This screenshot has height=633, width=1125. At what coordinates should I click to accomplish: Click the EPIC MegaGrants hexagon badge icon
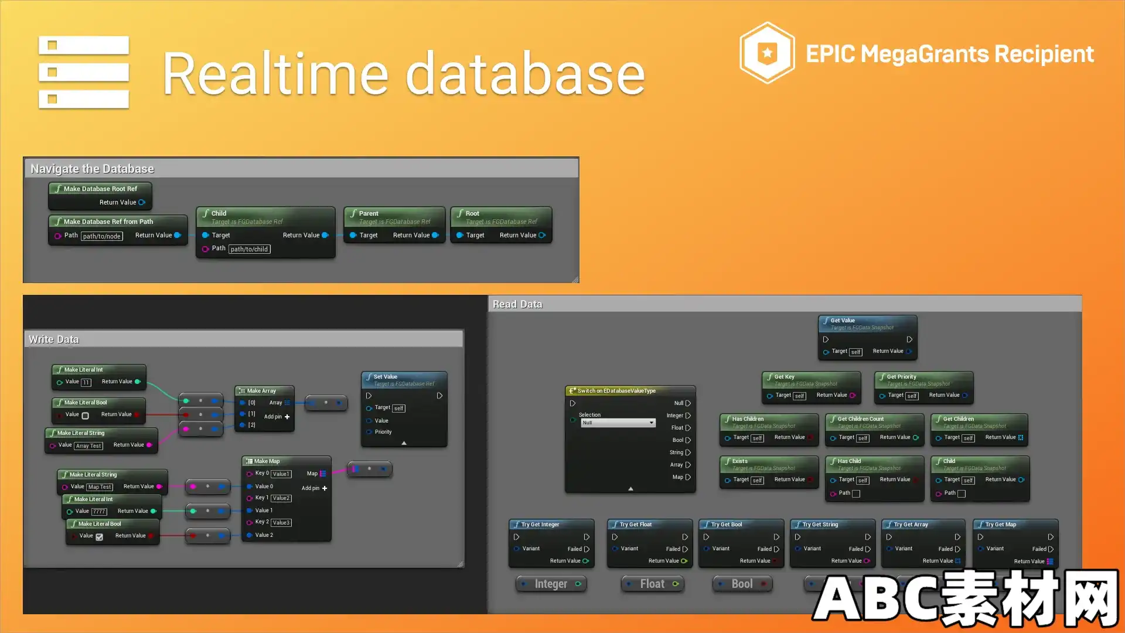(x=767, y=53)
